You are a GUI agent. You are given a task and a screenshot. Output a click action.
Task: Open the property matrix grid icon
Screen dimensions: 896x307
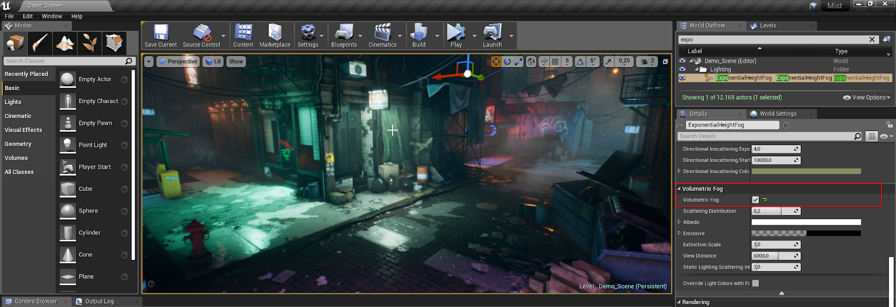coord(871,136)
